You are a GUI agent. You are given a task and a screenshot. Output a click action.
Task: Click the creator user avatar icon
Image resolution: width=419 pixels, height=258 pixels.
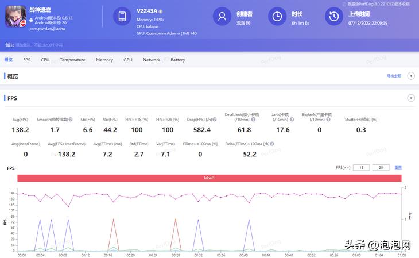[x=222, y=17]
